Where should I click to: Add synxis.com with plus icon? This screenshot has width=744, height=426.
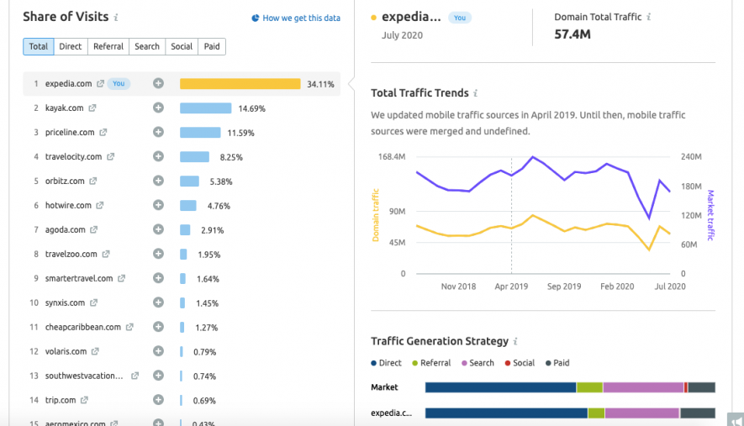tap(159, 302)
